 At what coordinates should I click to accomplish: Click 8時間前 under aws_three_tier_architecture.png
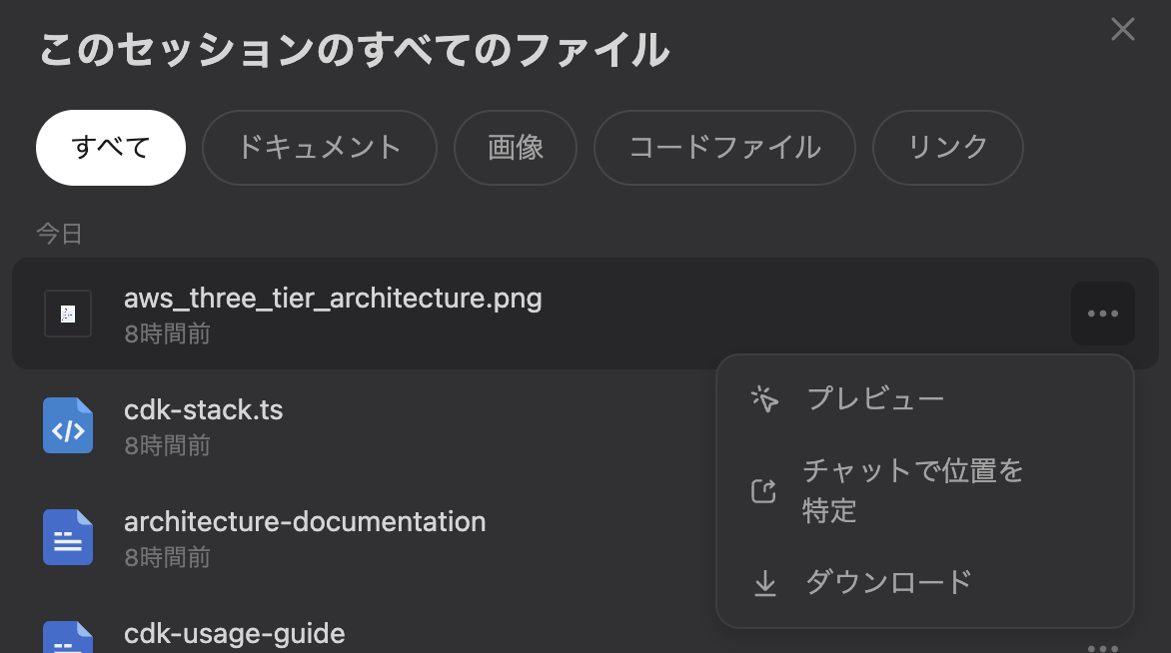[x=167, y=333]
